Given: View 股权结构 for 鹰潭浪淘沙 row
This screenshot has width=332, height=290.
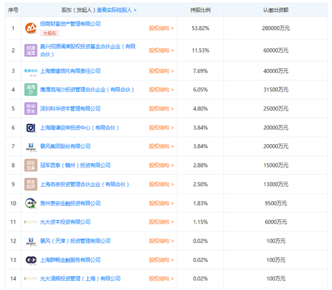Looking at the screenshot, I should (x=161, y=90).
